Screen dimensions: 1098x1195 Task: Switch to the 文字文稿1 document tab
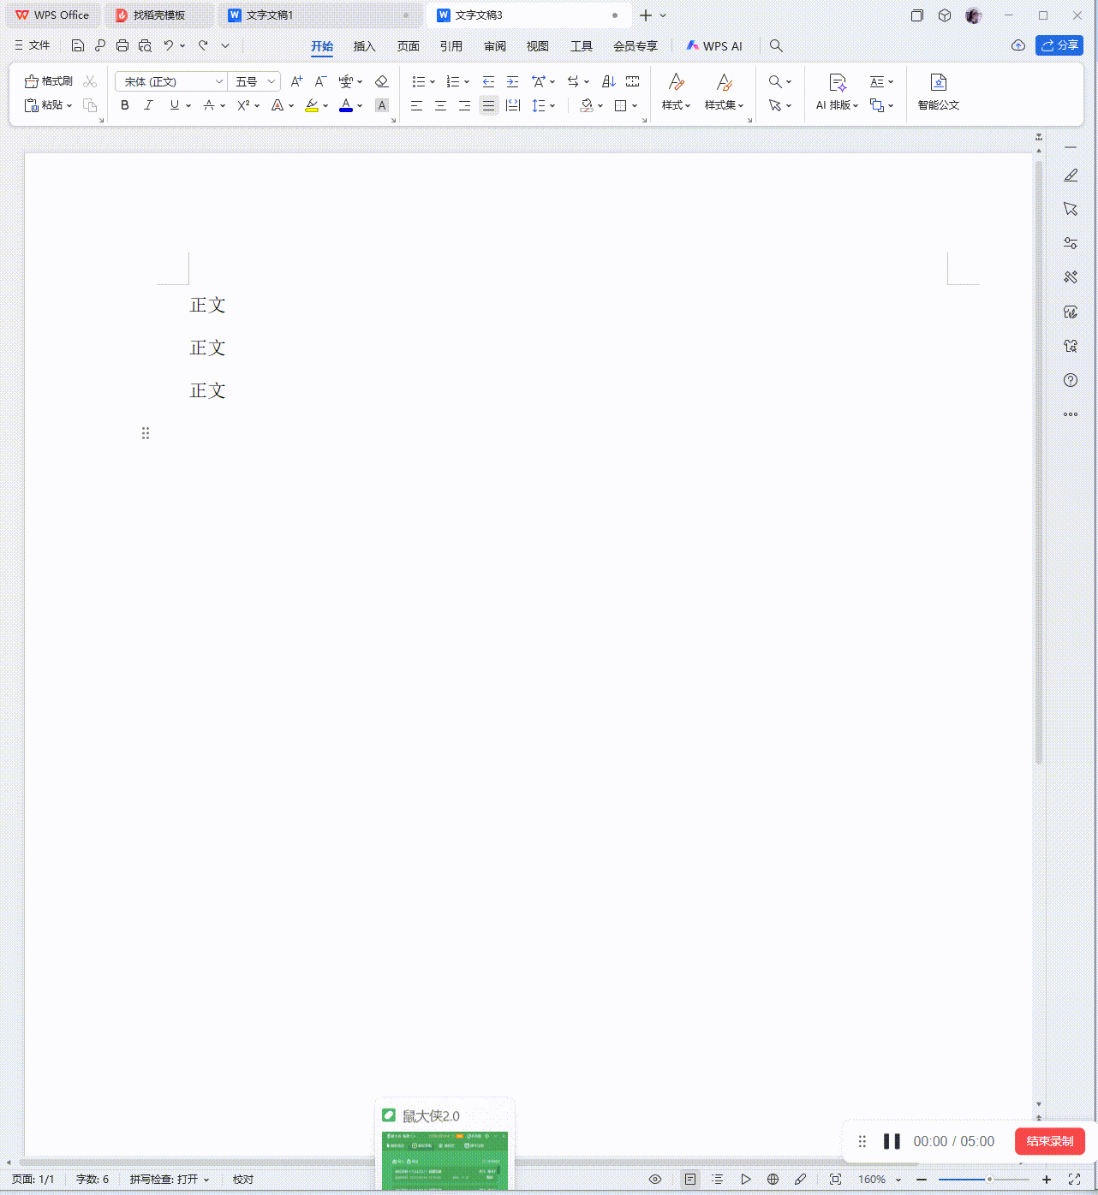270,15
